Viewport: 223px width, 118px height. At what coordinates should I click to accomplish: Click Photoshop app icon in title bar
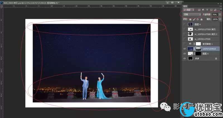pyautogui.click(x=2, y=3)
